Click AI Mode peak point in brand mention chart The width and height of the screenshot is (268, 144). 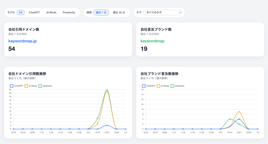pyautogui.click(x=239, y=112)
